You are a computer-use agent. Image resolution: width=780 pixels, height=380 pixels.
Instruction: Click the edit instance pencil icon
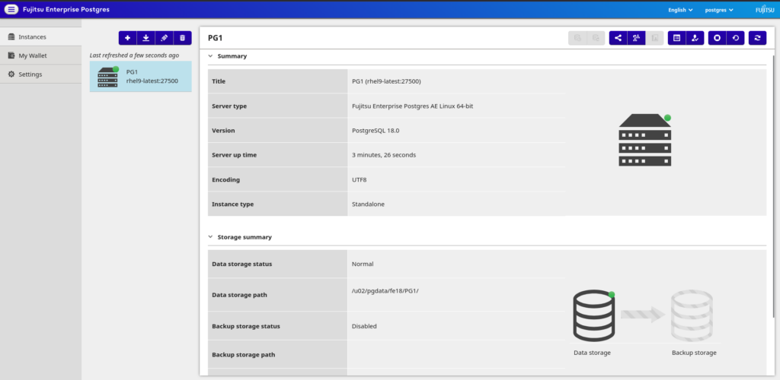coord(164,38)
